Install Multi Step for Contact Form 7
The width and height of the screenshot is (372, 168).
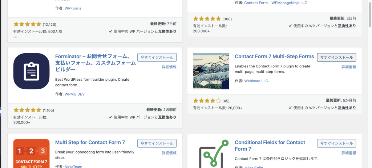click(157, 143)
